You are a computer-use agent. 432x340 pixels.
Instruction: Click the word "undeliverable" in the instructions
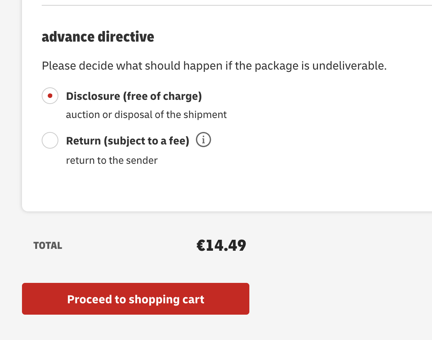click(349, 66)
